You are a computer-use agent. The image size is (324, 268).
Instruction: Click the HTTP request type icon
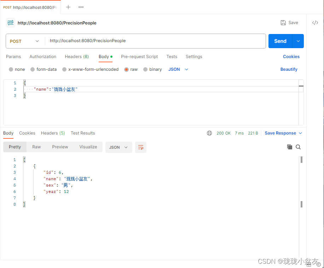(11, 22)
